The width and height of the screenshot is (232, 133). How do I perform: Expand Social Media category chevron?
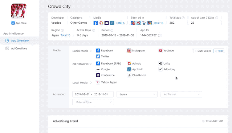coord(91,51)
